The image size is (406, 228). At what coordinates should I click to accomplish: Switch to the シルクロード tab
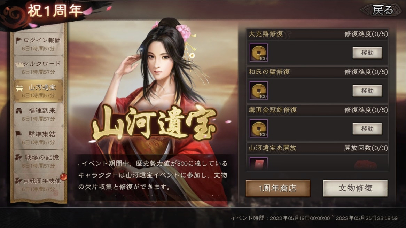(x=39, y=67)
